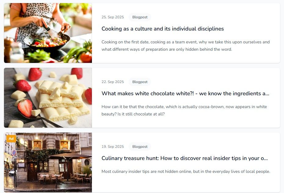Click the 25. Sep 2025 date label
The image size is (284, 193).
pyautogui.click(x=113, y=17)
